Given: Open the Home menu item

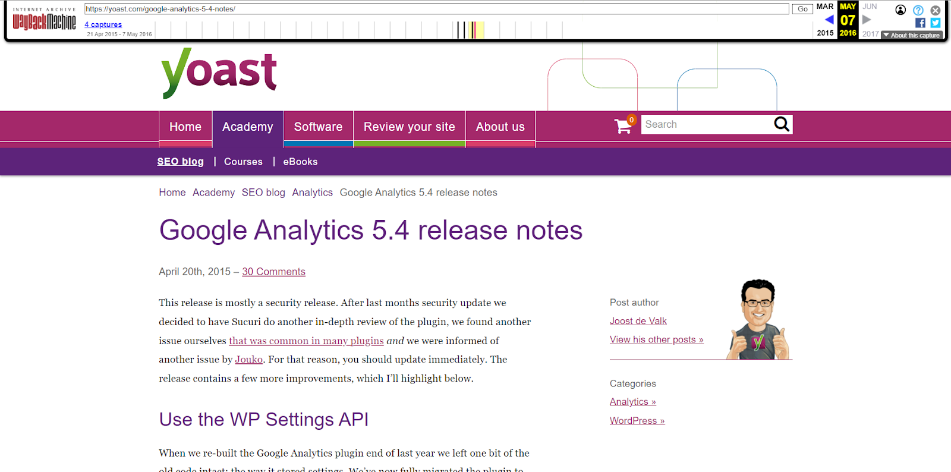Looking at the screenshot, I should (185, 127).
